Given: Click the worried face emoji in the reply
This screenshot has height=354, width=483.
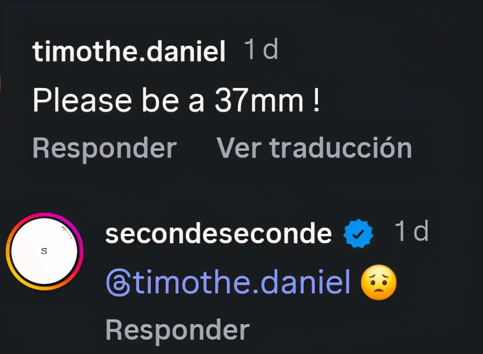Looking at the screenshot, I should 379,282.
